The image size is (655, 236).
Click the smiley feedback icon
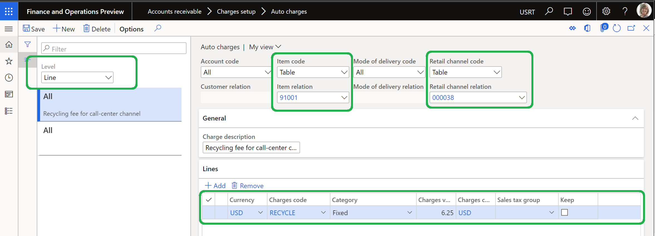click(x=587, y=11)
